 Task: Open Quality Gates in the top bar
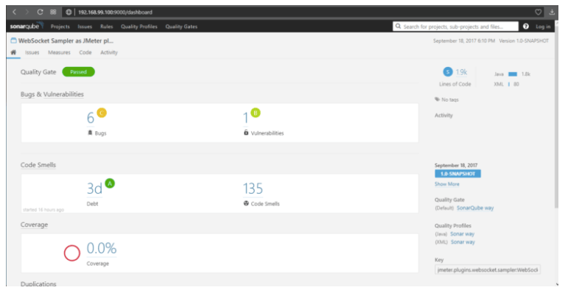pos(181,27)
